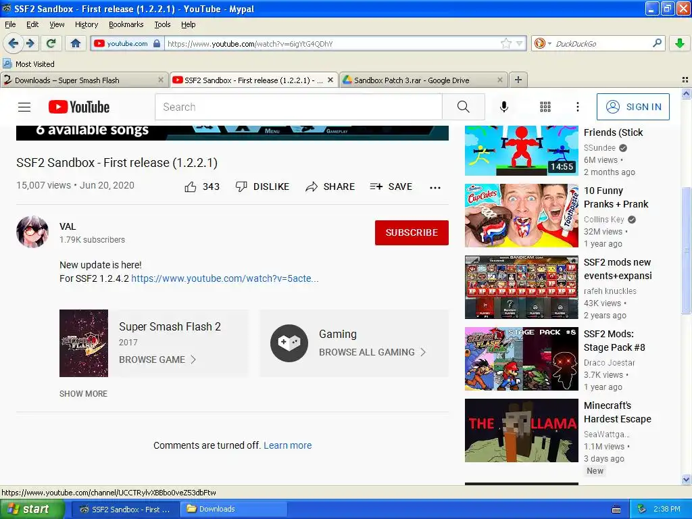Image resolution: width=692 pixels, height=519 pixels.
Task: Open the browser home page icon
Action: [76, 43]
